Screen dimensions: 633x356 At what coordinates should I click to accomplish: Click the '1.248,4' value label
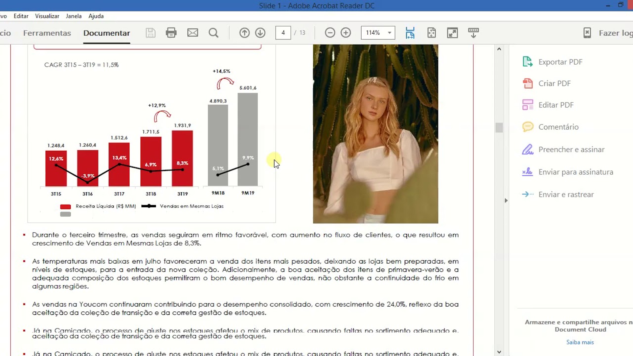56,145
